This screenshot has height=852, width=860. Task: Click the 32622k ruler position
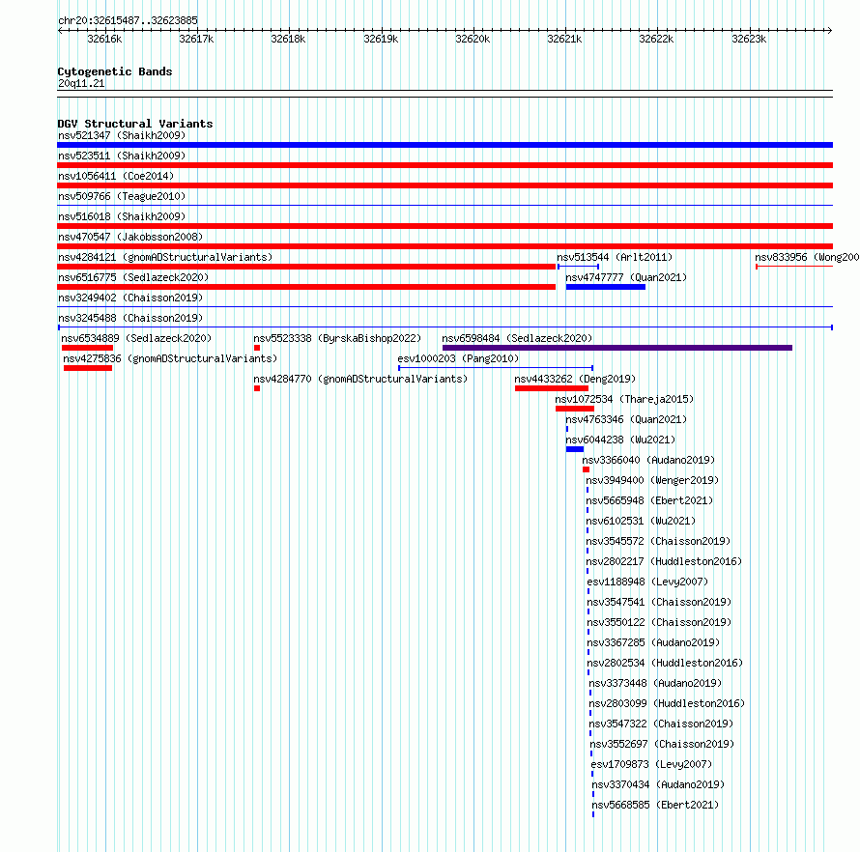click(x=656, y=39)
